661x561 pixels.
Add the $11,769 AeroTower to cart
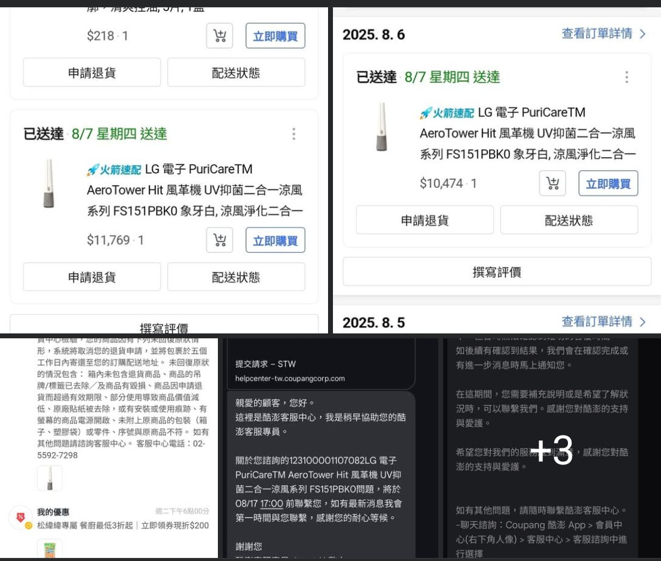coord(219,240)
